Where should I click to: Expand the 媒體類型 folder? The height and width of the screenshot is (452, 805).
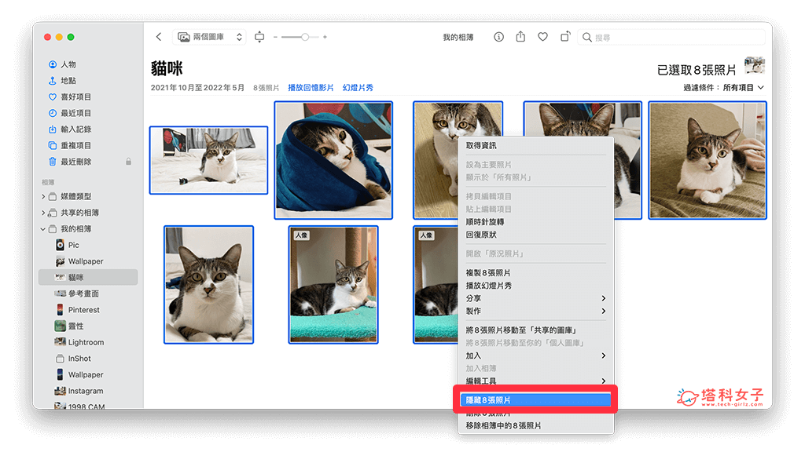[x=43, y=197]
